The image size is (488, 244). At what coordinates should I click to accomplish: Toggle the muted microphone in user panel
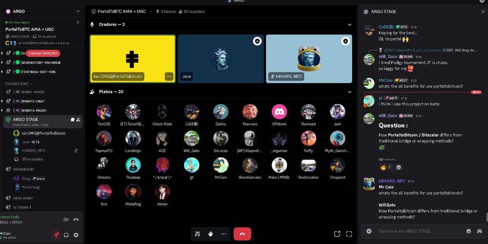tap(57, 235)
